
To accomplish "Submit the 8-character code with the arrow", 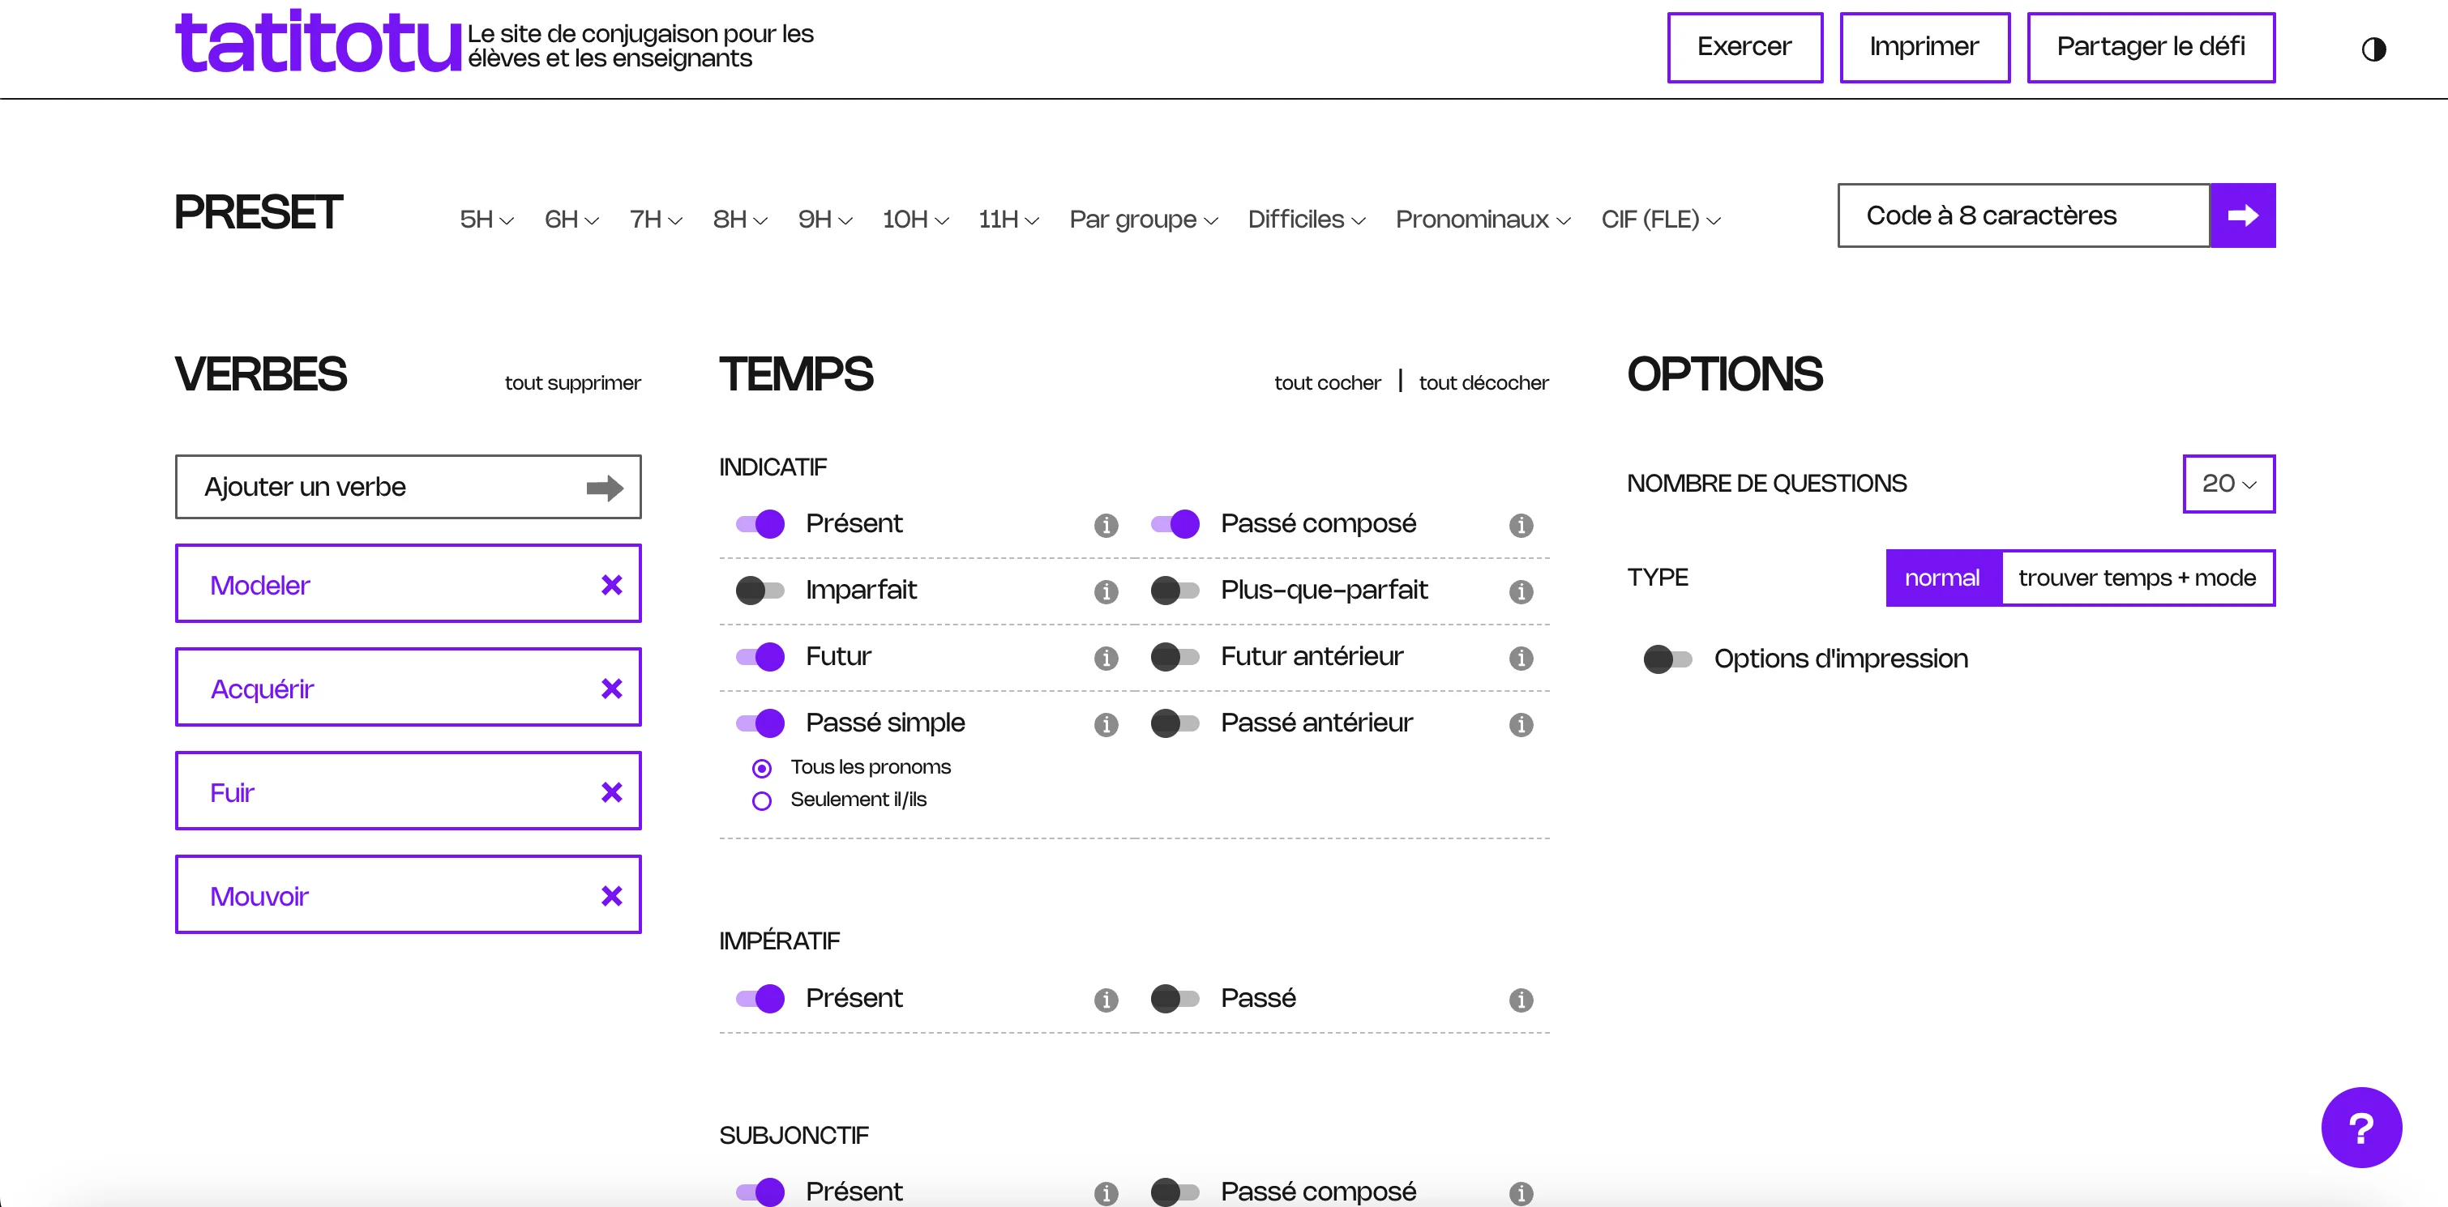I will point(2242,215).
